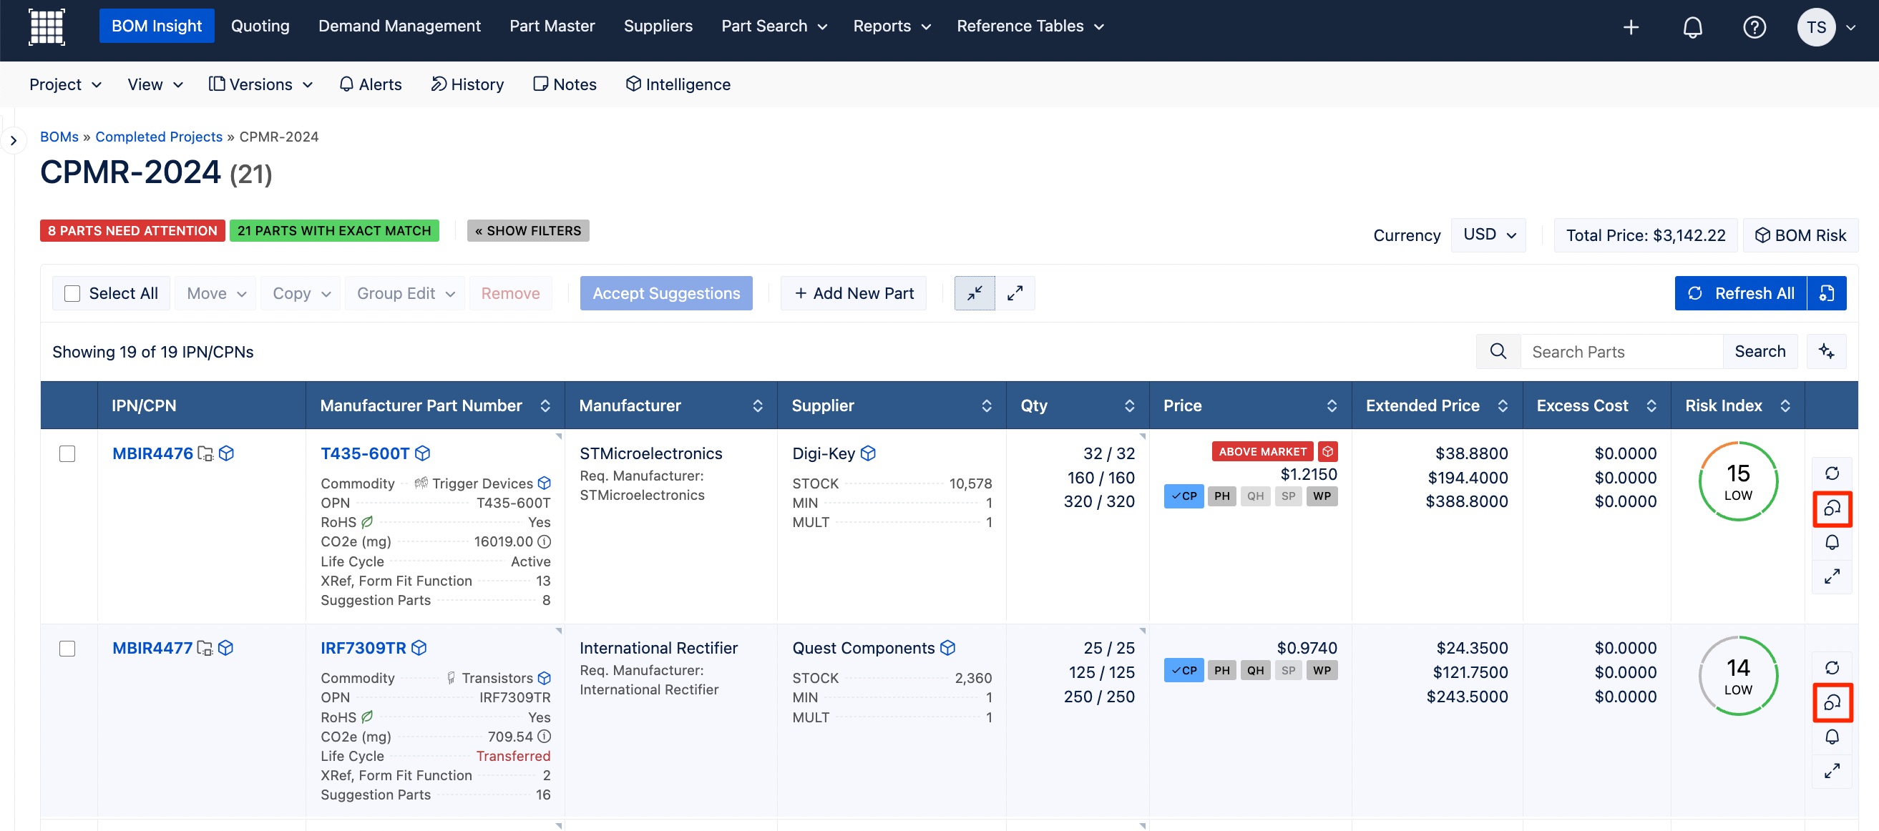Check the MBIR4476 row checkbox
This screenshot has width=1879, height=831.
point(67,453)
